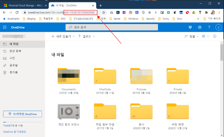This screenshot has width=224, height=137.
Task: Click the OneDrive 앱 다운로드 link
Action: pos(15,132)
